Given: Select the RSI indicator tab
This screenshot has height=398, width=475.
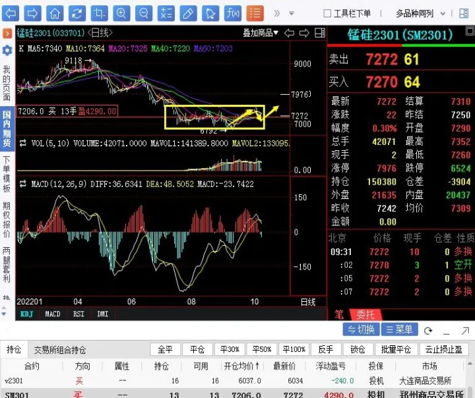Looking at the screenshot, I should [79, 314].
